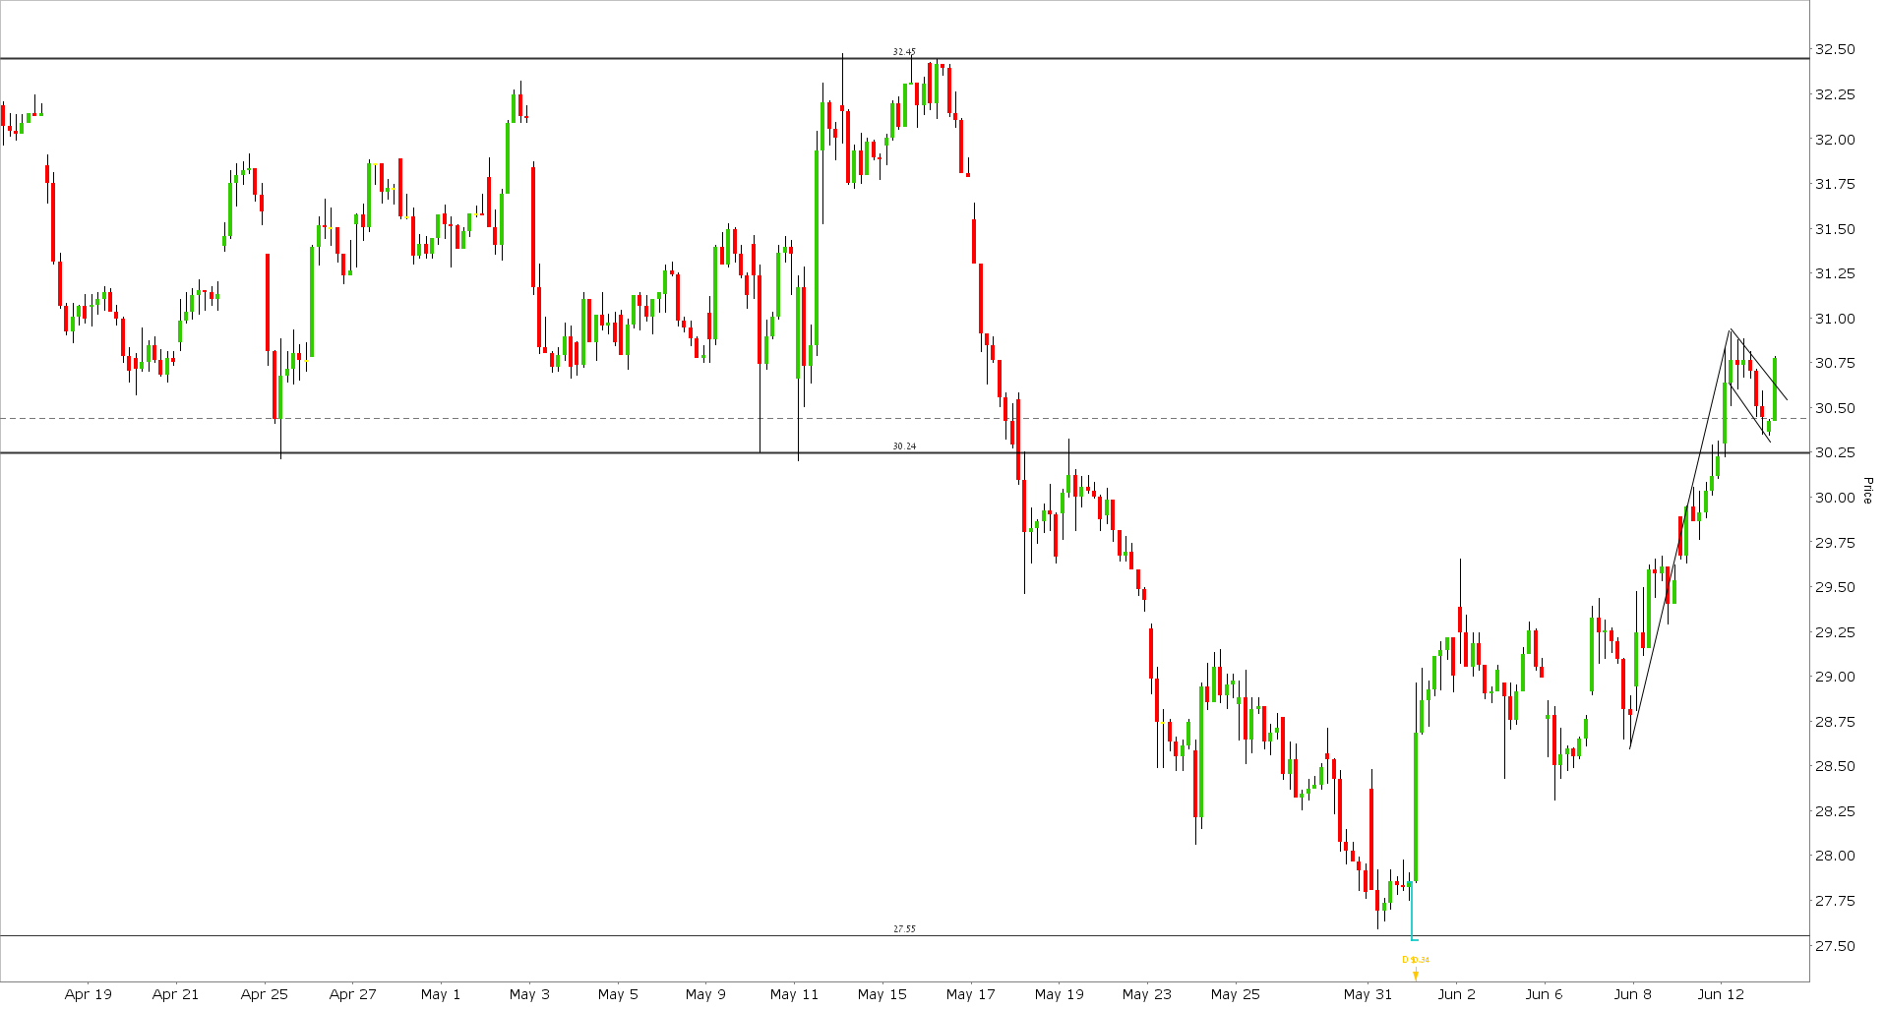Click the May 31 date label
Viewport: 1885px width, 1009px height.
point(1368,994)
